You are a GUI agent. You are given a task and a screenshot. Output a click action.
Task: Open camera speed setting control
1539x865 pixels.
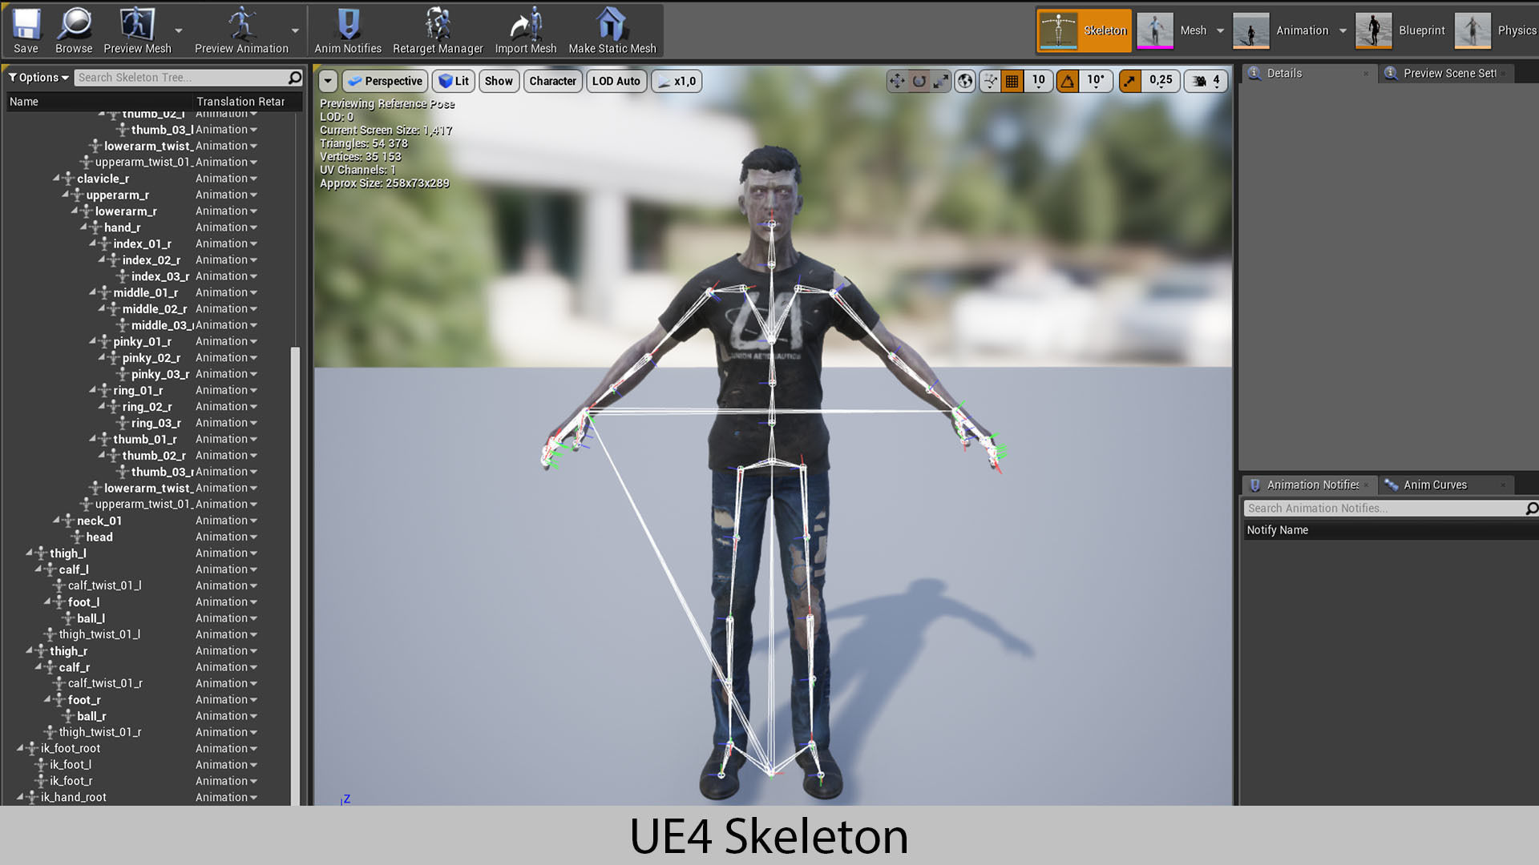[1206, 81]
